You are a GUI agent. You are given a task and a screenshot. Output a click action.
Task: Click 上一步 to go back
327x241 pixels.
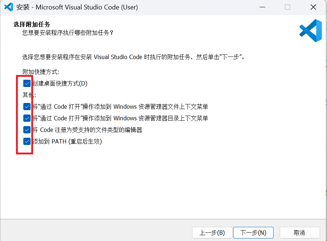coord(212,233)
